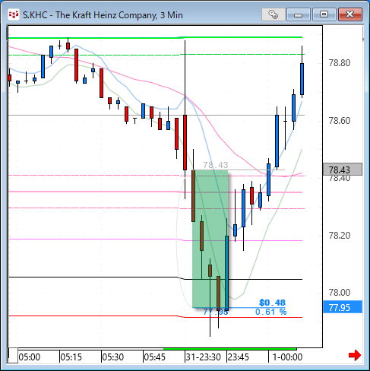
Task: Click the 05:30 time axis label
Action: (x=113, y=357)
